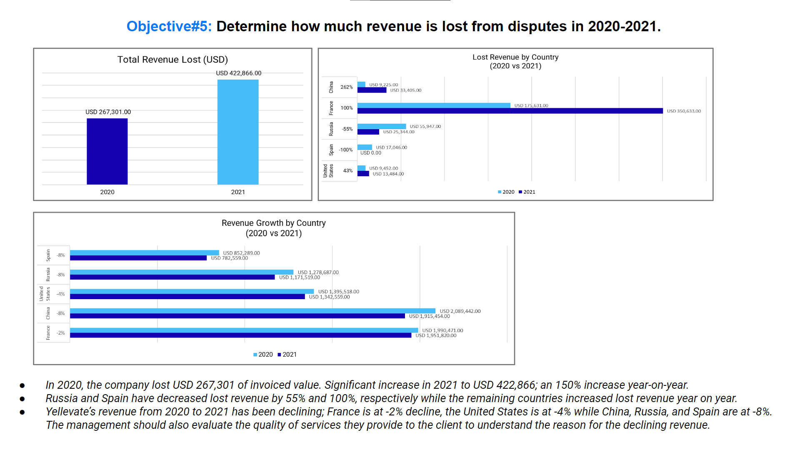800x450 pixels.
Task: Click the USD 422,866.00 data label
Action: 239,73
